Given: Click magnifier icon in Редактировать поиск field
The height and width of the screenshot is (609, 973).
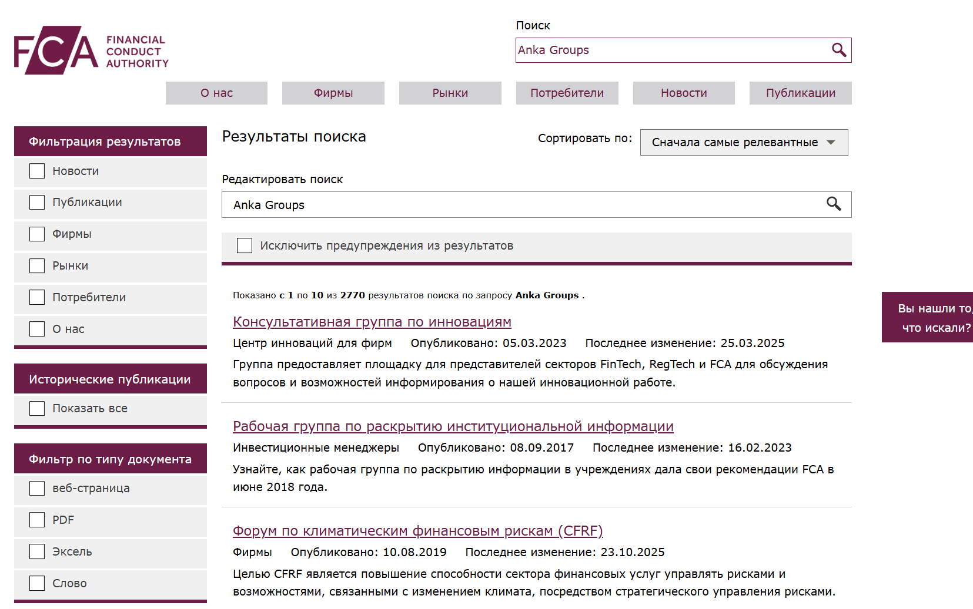Looking at the screenshot, I should click(x=833, y=204).
